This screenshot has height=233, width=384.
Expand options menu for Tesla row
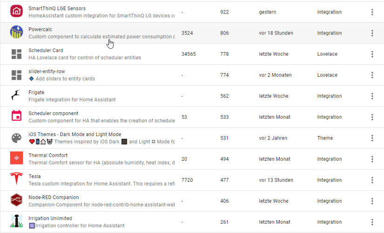click(x=372, y=180)
